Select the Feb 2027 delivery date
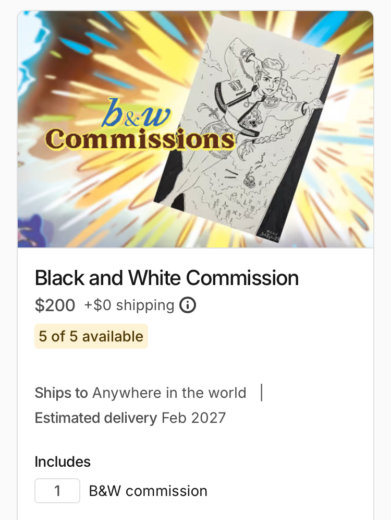The image size is (391, 520). click(x=194, y=418)
